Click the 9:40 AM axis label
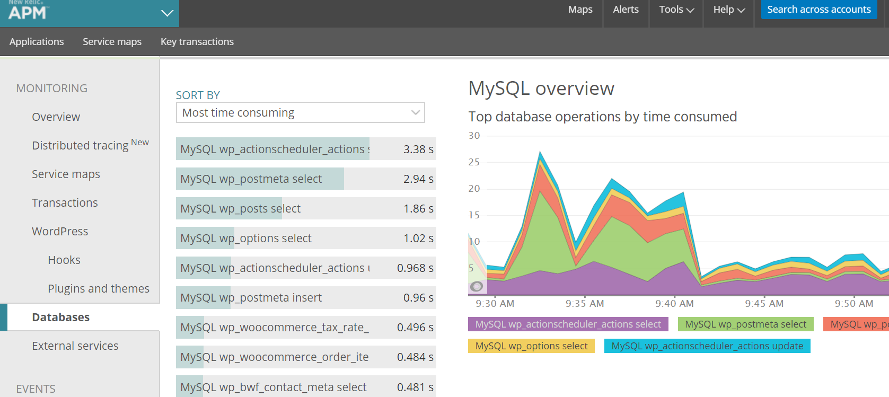 tap(674, 304)
